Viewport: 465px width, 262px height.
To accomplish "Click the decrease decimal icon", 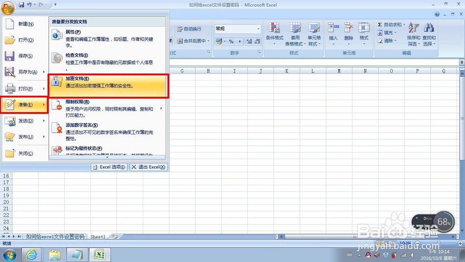I will [x=258, y=41].
